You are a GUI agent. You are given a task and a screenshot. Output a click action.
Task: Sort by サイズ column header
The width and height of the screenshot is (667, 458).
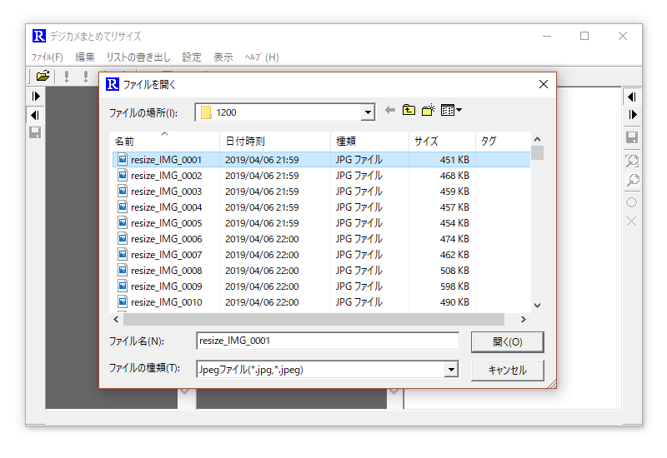tap(442, 141)
